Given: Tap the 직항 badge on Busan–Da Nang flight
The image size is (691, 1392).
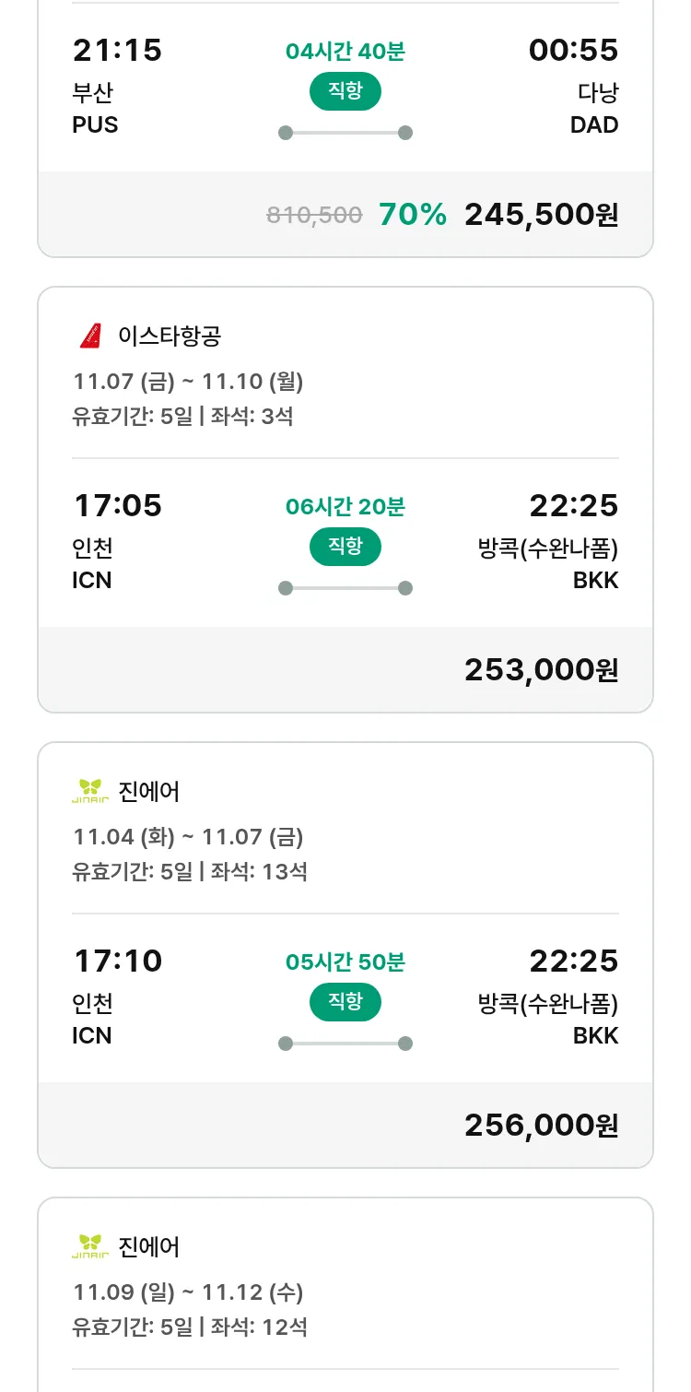Looking at the screenshot, I should [345, 91].
